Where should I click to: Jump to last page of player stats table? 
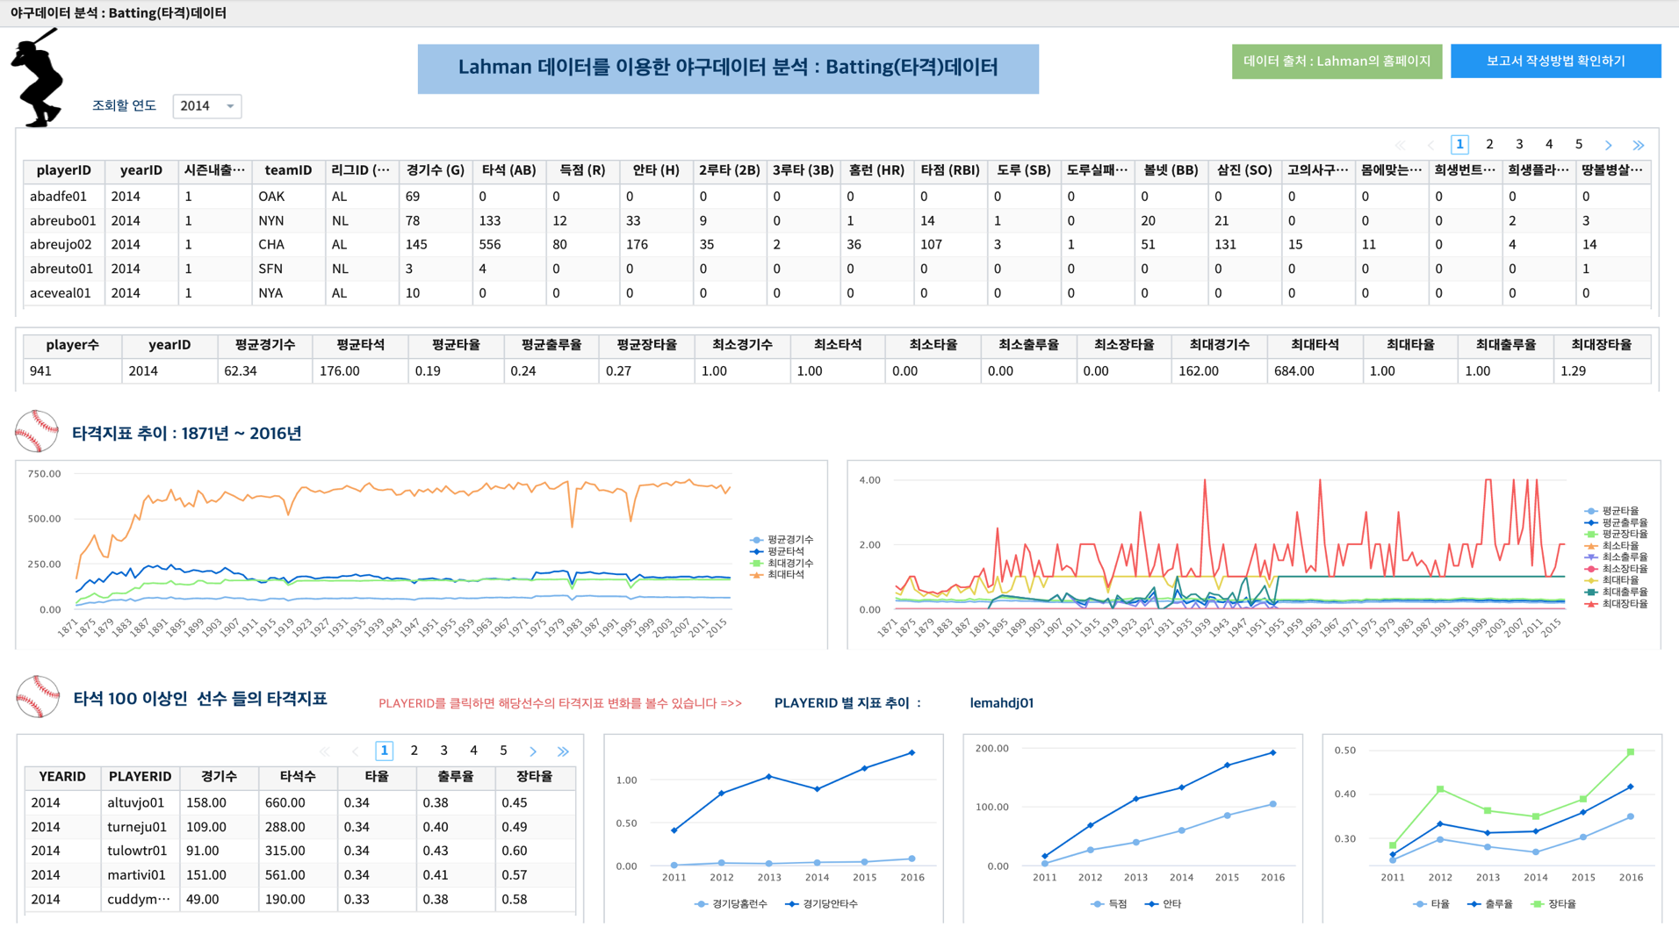tap(563, 751)
